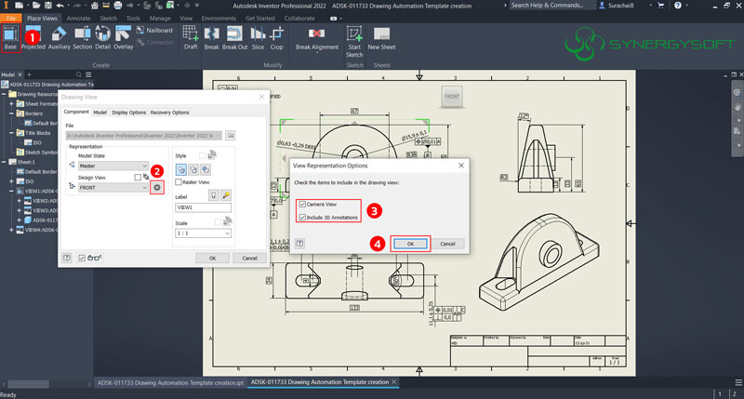Click OK in Drawing View dialog

(x=213, y=258)
